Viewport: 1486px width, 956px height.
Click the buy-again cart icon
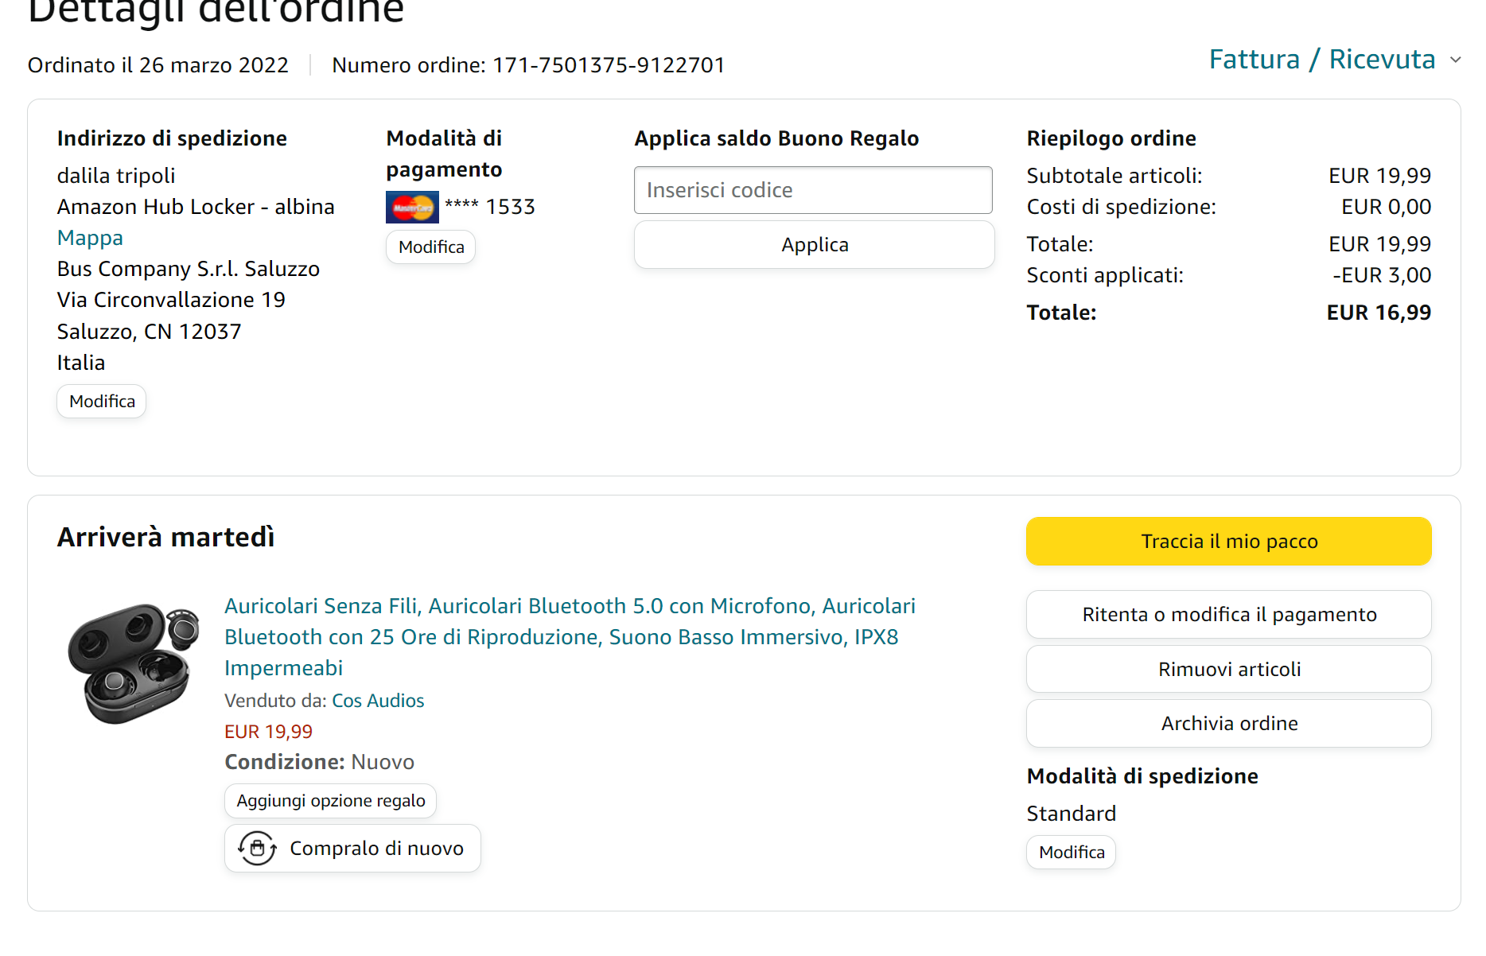click(257, 849)
